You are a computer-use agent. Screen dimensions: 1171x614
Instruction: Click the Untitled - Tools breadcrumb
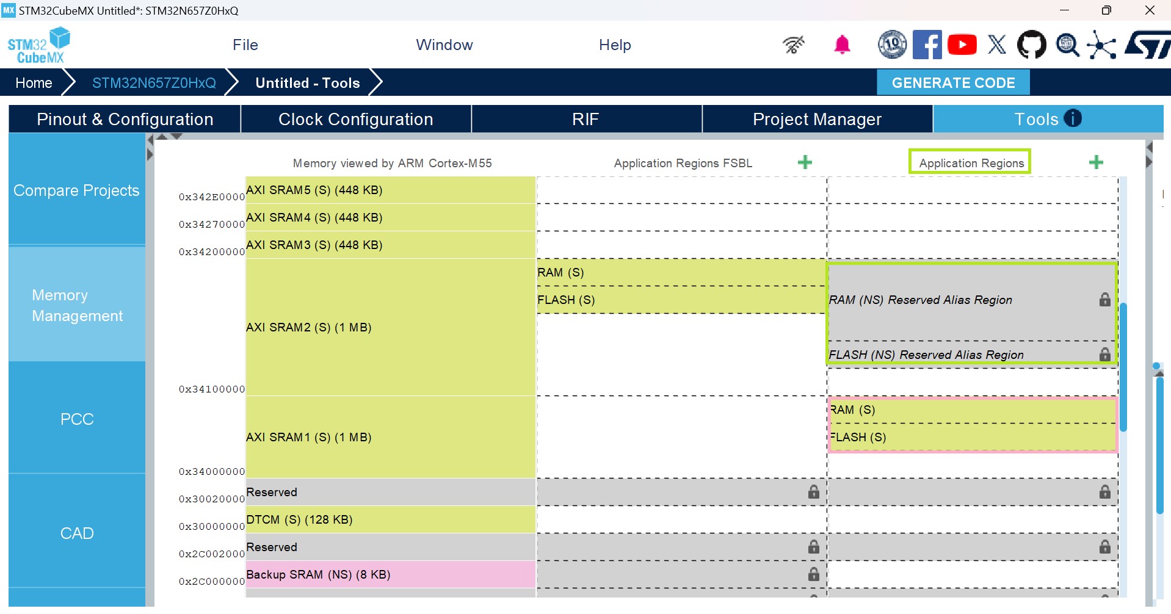(308, 82)
